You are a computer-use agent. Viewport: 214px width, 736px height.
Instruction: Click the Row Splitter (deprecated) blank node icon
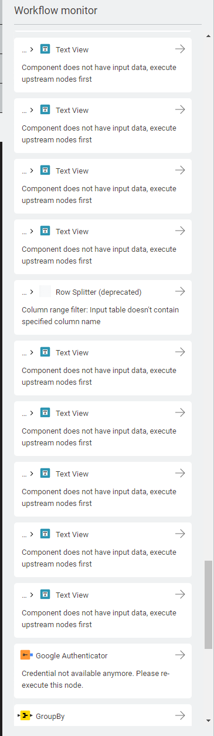coord(45,292)
